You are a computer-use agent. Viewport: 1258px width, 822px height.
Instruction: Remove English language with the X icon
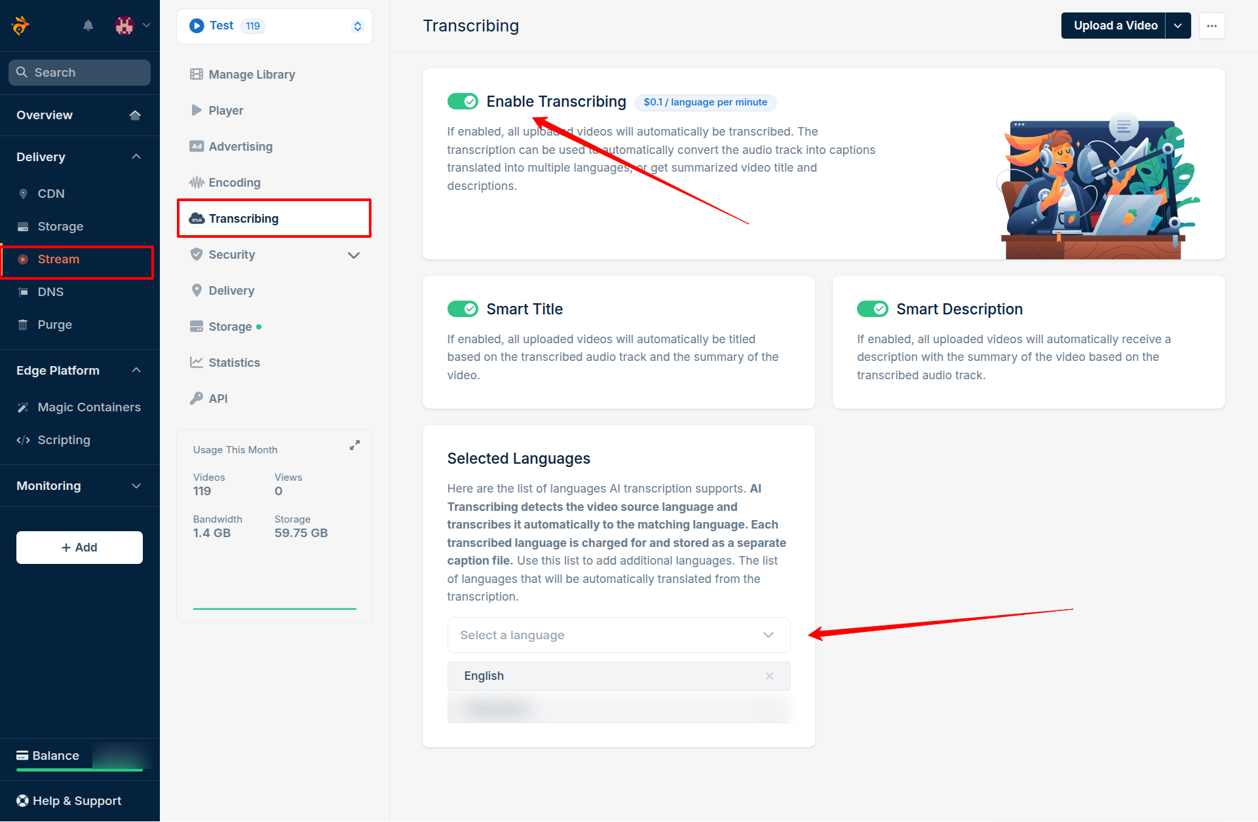pyautogui.click(x=769, y=676)
